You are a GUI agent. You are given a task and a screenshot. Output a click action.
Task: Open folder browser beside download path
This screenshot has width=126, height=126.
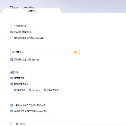[x=76, y=52]
